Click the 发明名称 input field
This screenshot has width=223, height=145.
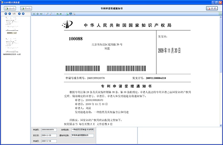tap(83, 130)
